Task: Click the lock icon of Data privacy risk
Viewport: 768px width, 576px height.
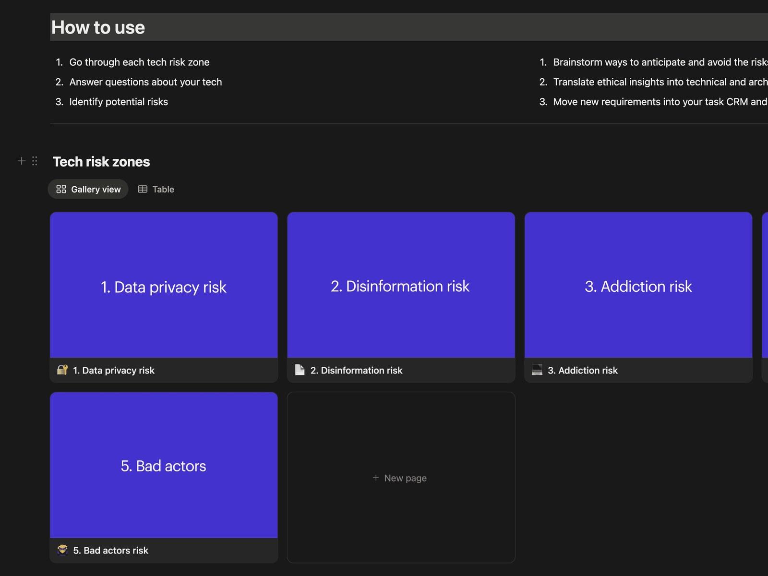Action: pyautogui.click(x=62, y=370)
